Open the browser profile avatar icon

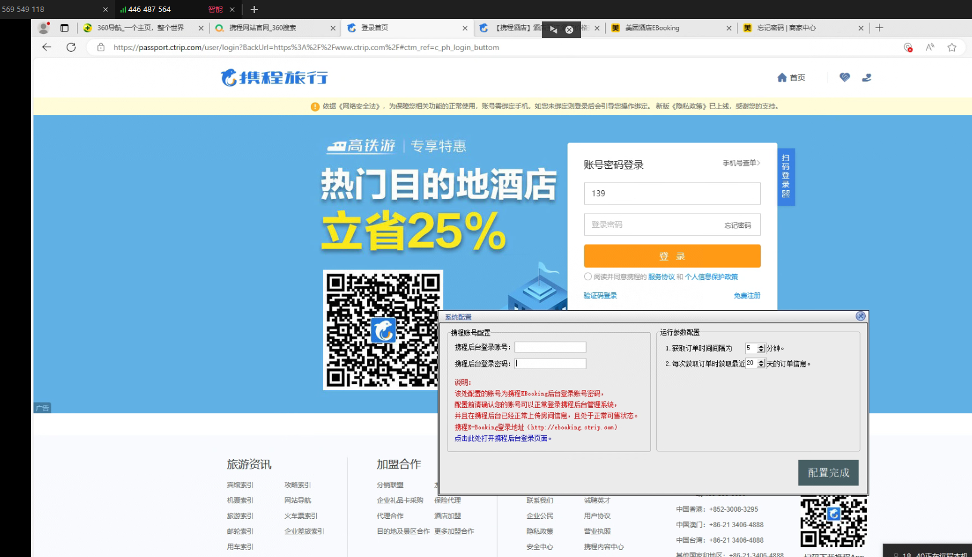[x=43, y=28]
